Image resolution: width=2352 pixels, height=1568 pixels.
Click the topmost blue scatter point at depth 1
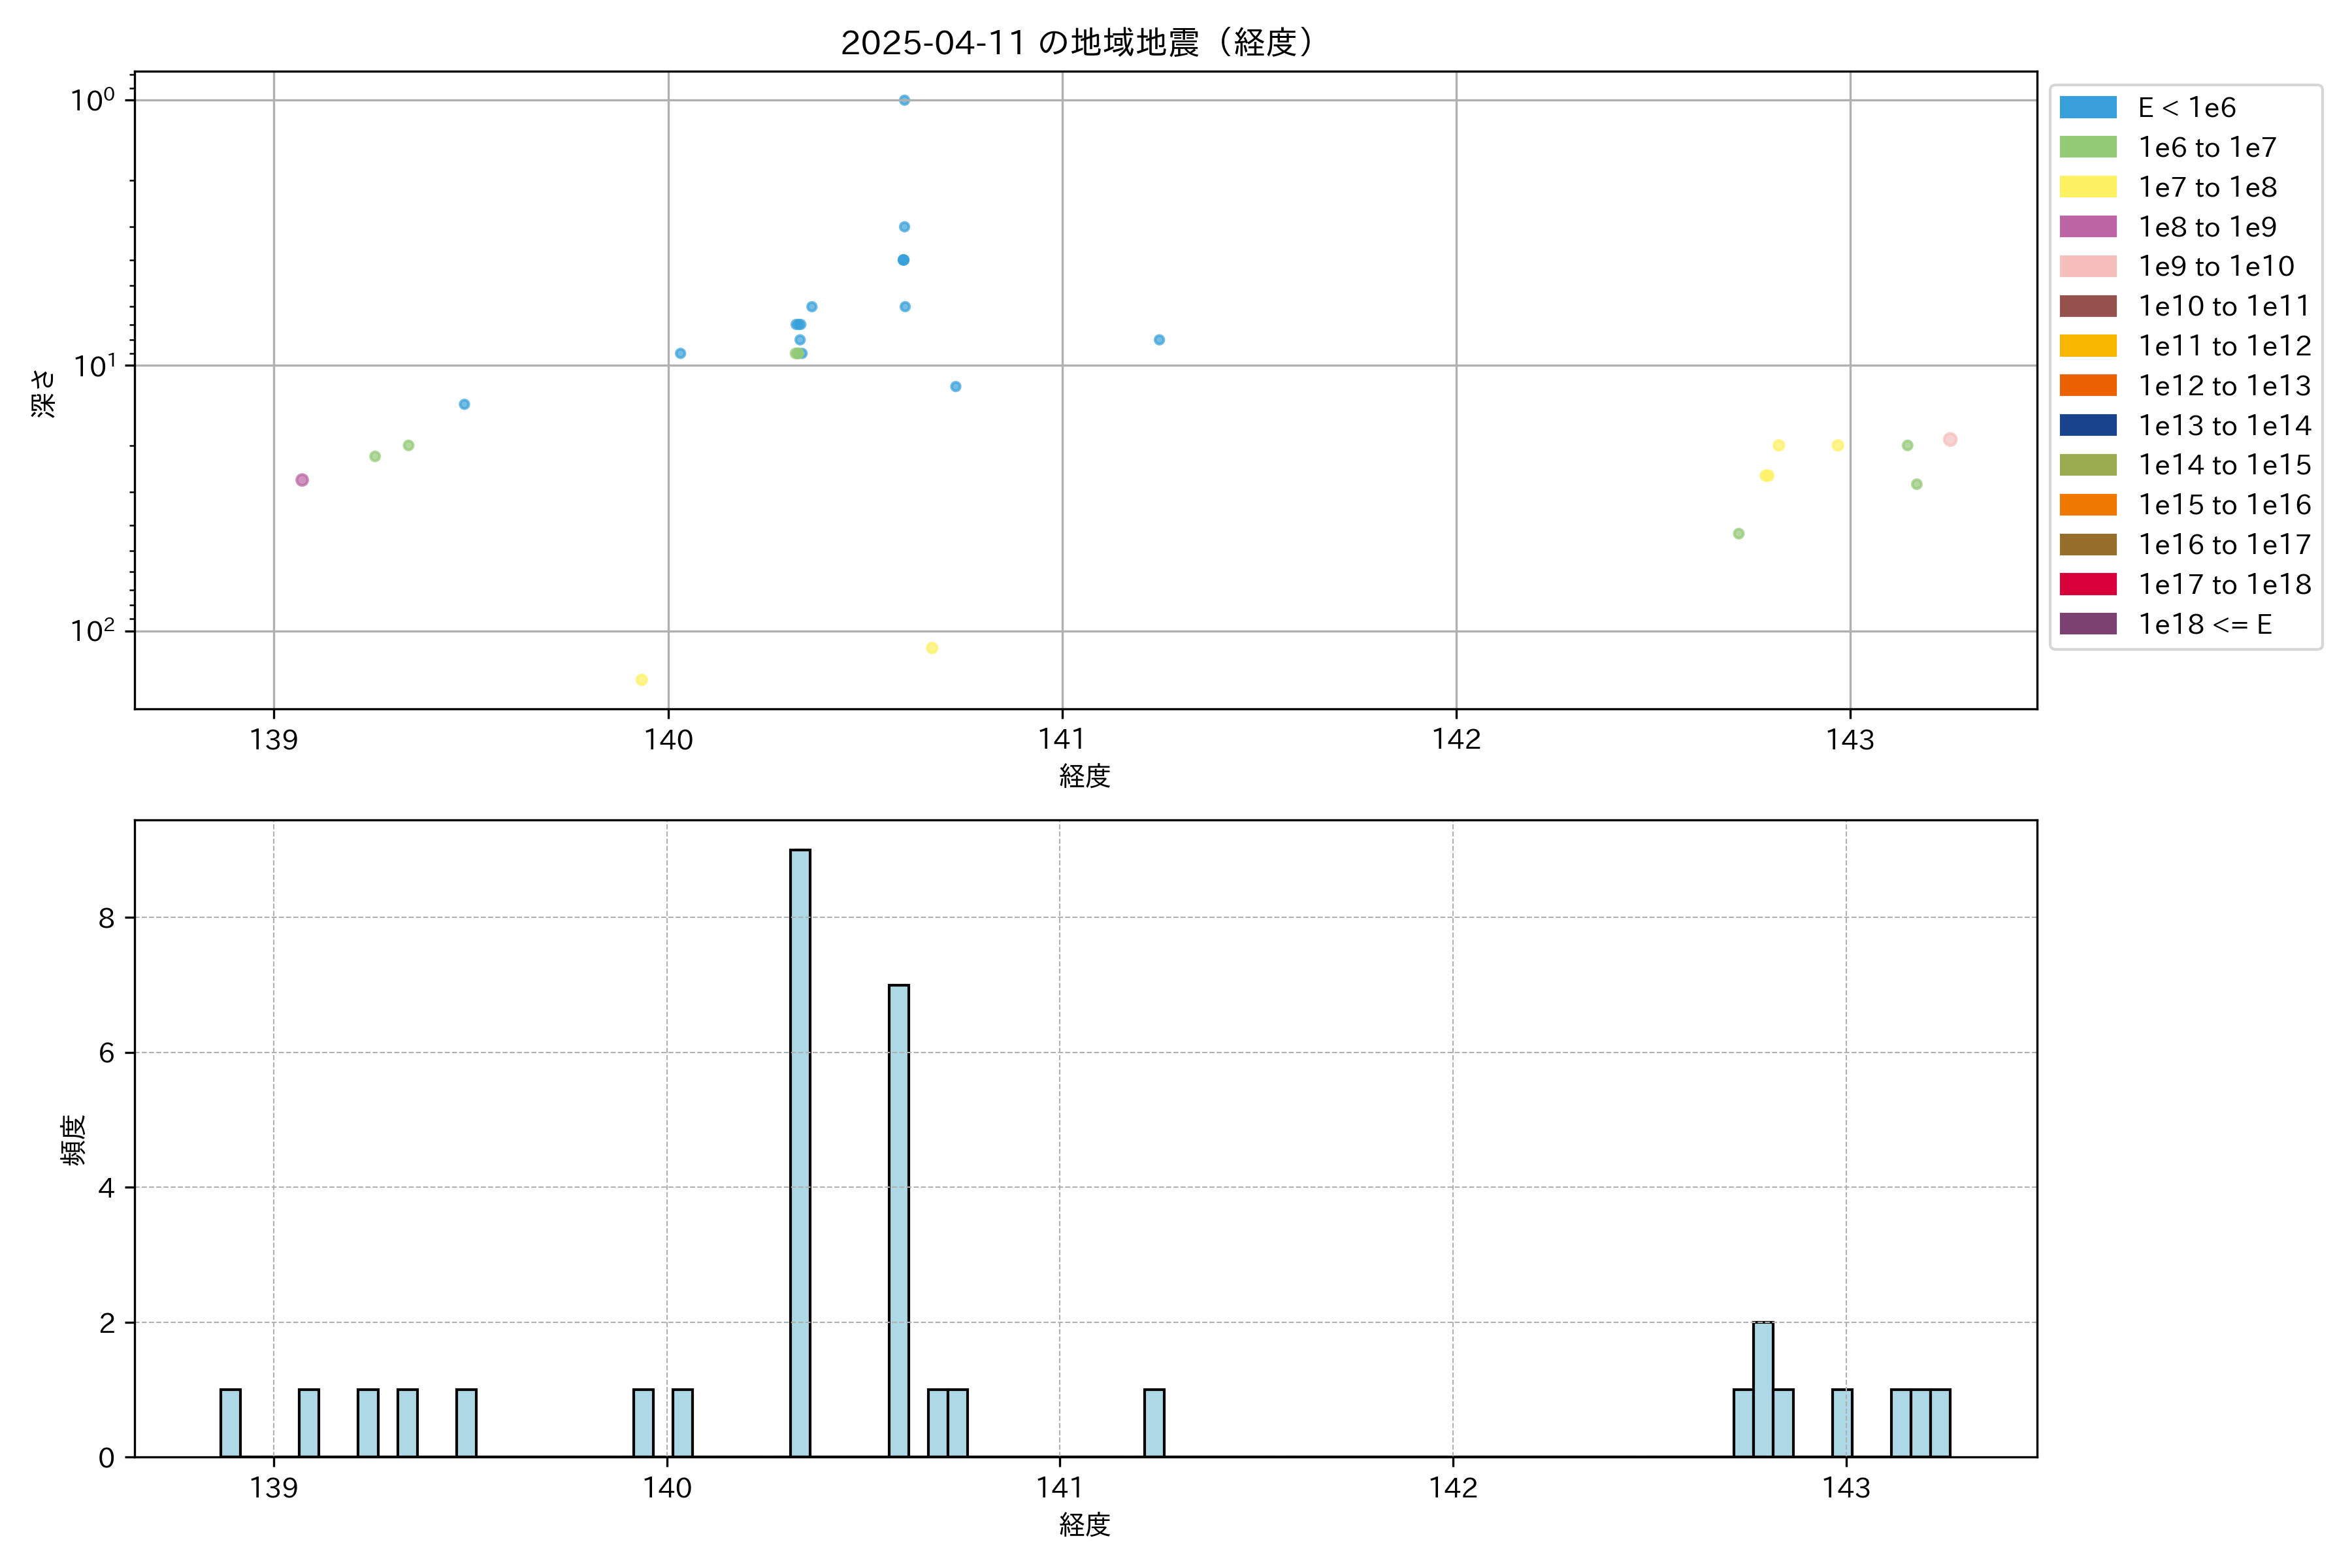904,100
